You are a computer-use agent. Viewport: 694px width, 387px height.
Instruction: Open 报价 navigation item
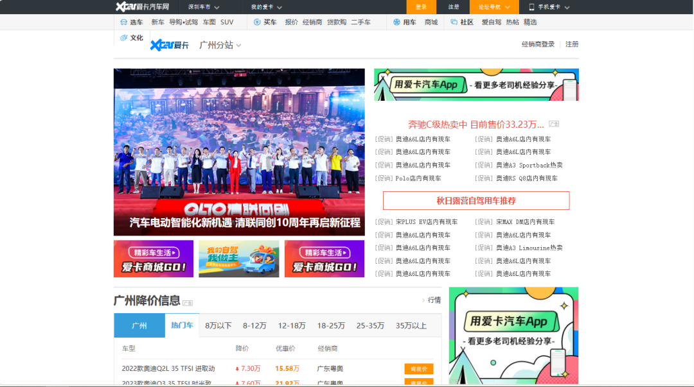tap(291, 22)
